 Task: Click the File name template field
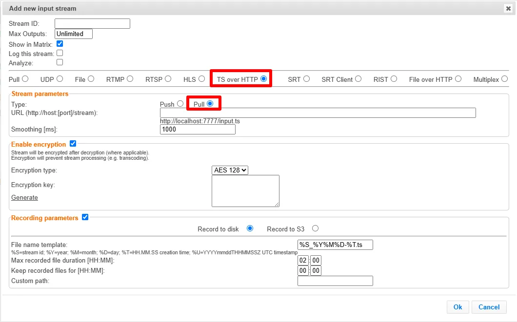coord(336,245)
